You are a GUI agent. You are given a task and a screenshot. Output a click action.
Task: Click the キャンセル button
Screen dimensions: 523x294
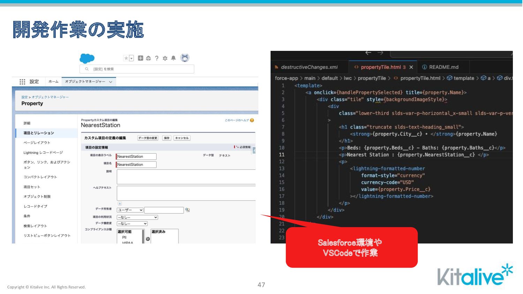[182, 138]
